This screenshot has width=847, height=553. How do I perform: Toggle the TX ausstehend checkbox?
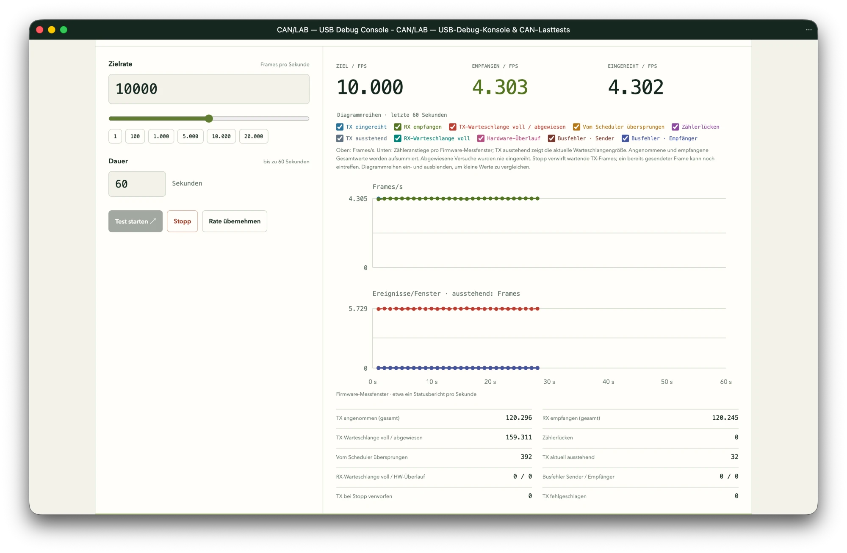[x=340, y=138]
